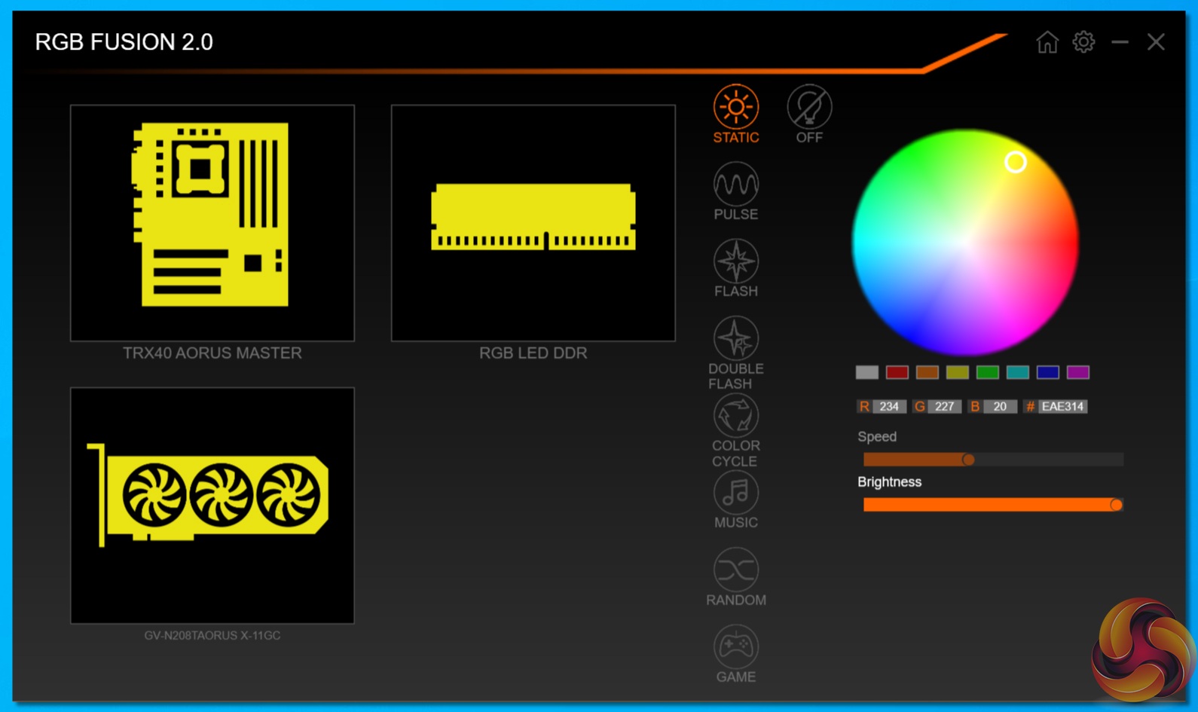Screen dimensions: 1198x712
Task: Select the Music lighting mode
Action: pos(736,493)
